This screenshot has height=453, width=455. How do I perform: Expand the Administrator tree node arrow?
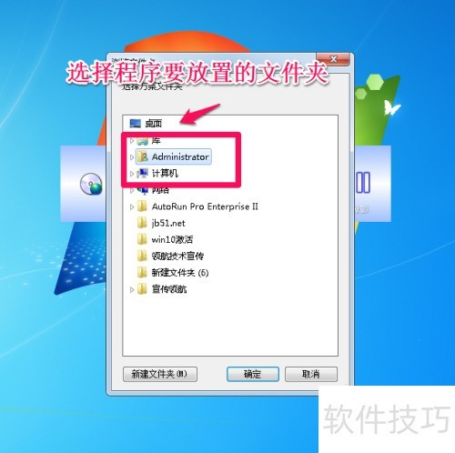(132, 157)
